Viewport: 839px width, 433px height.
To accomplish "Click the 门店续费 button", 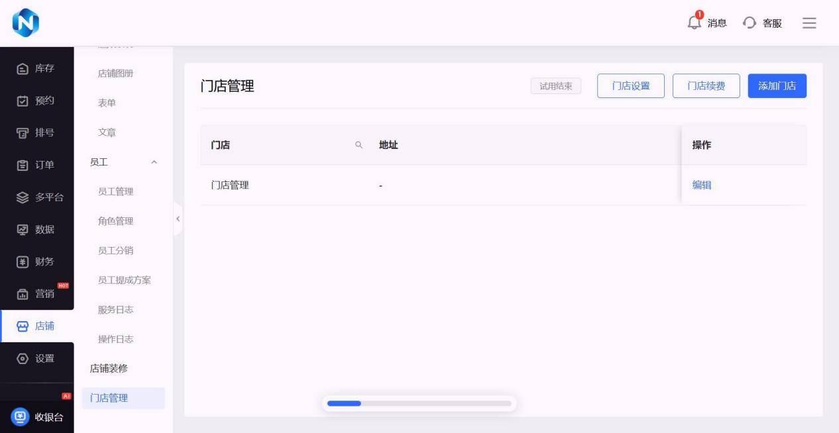I will (706, 86).
